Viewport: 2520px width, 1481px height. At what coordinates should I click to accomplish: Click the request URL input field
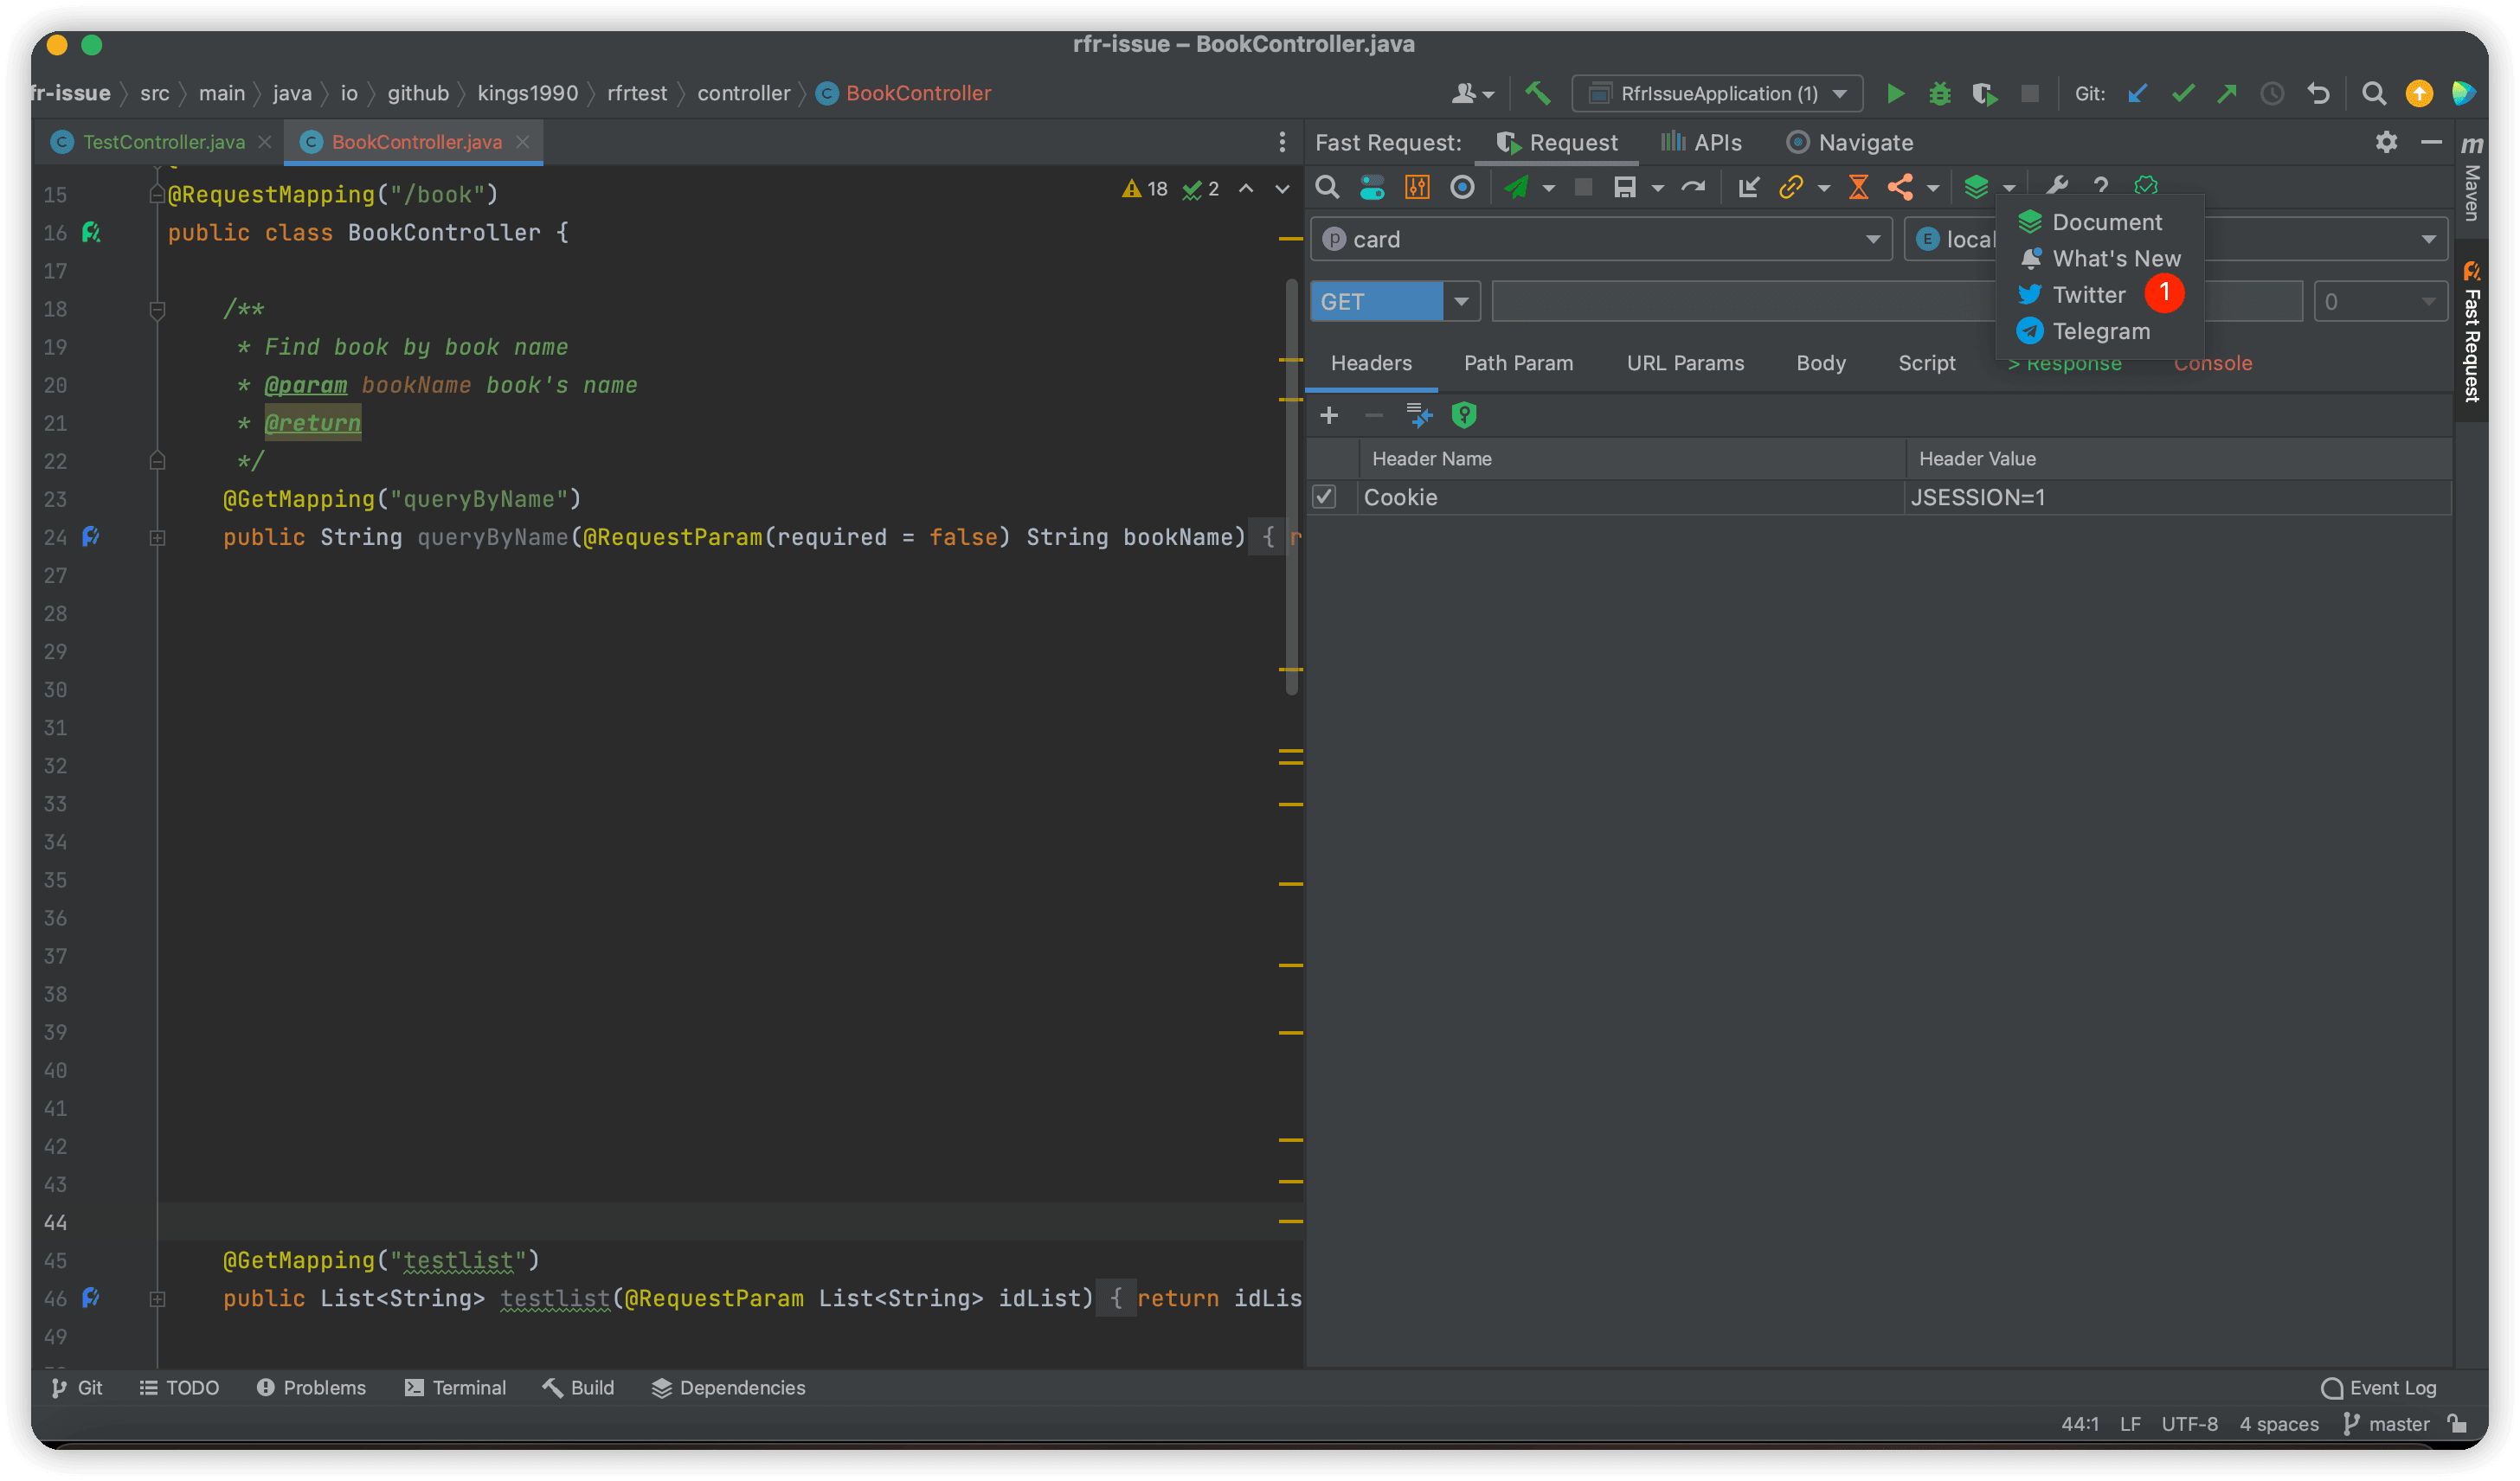[1740, 301]
